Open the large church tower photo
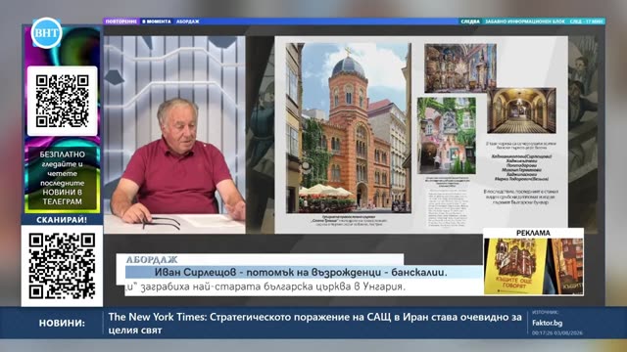Viewport: 627px width, 352px height. pos(348,128)
